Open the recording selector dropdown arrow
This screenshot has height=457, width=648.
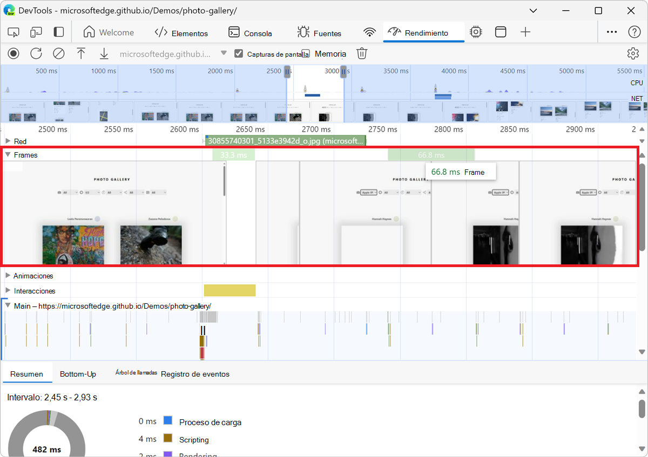pos(224,53)
